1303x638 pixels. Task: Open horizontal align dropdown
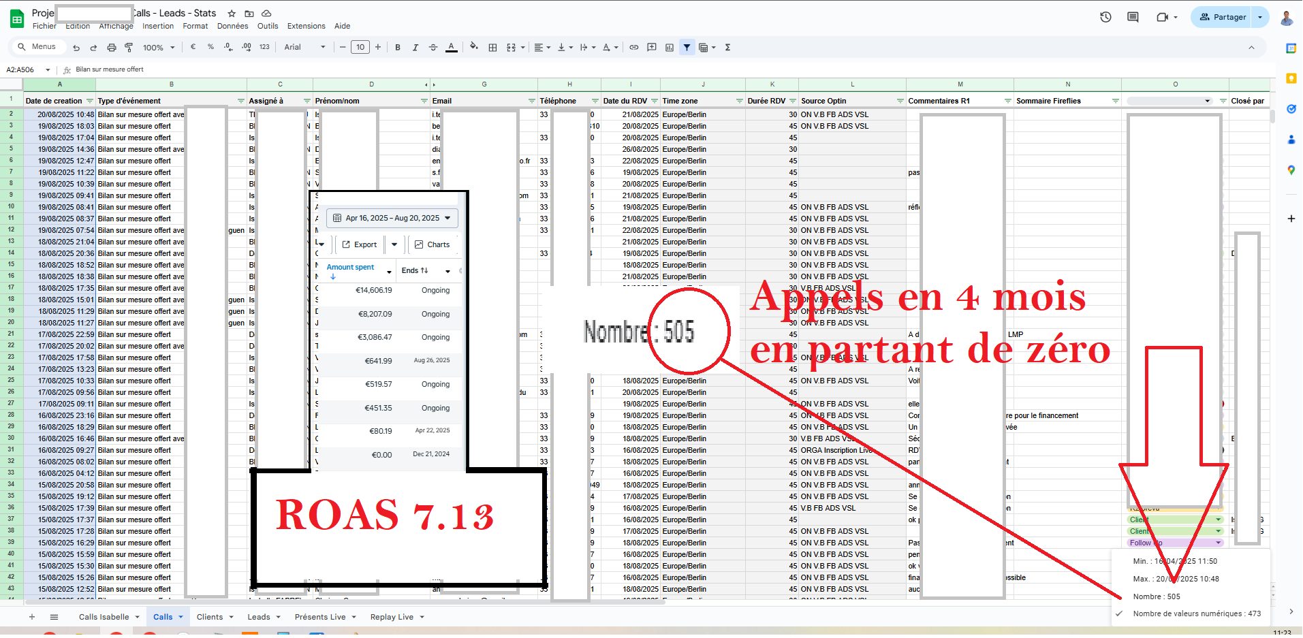click(x=541, y=47)
